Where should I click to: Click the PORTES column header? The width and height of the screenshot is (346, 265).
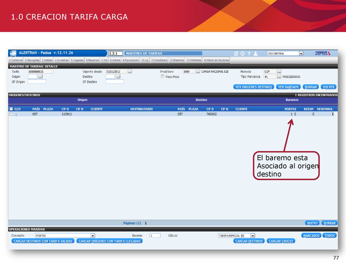(290, 109)
